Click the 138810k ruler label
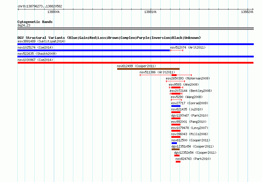The image size is (262, 182). click(x=150, y=12)
